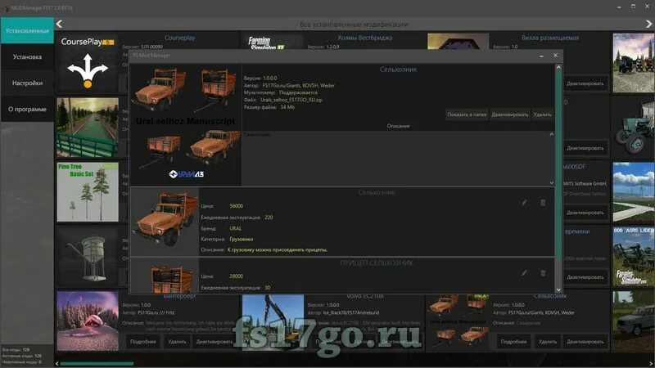
Task: Click the trailer price value 28000
Action: (236, 276)
